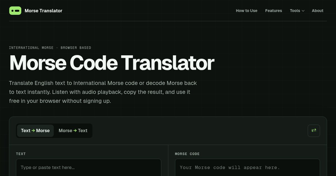This screenshot has height=176, width=336.
Task: Click the 'INTERNATIONAL MORSE · BROWSER BASED' tagline
Action: pyautogui.click(x=50, y=48)
